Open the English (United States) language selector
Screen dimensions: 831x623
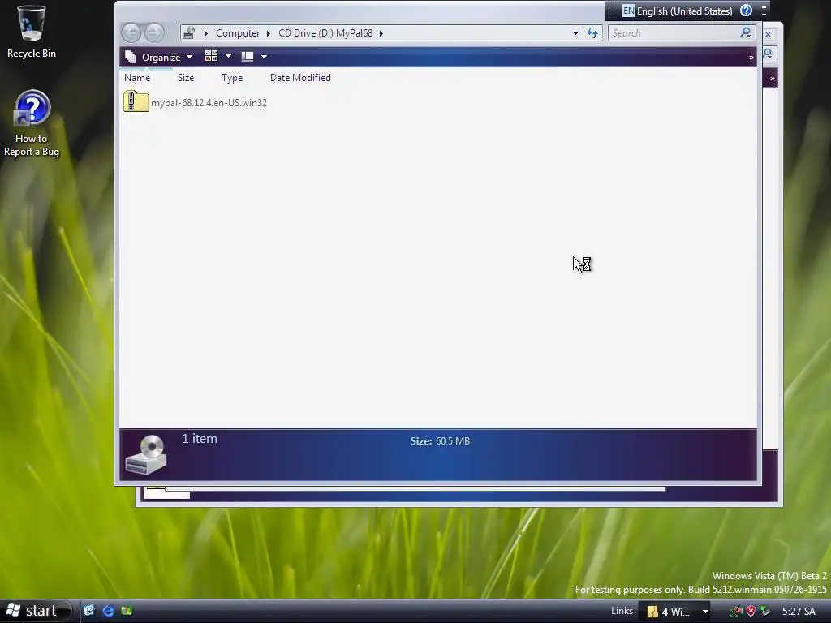[x=684, y=11]
